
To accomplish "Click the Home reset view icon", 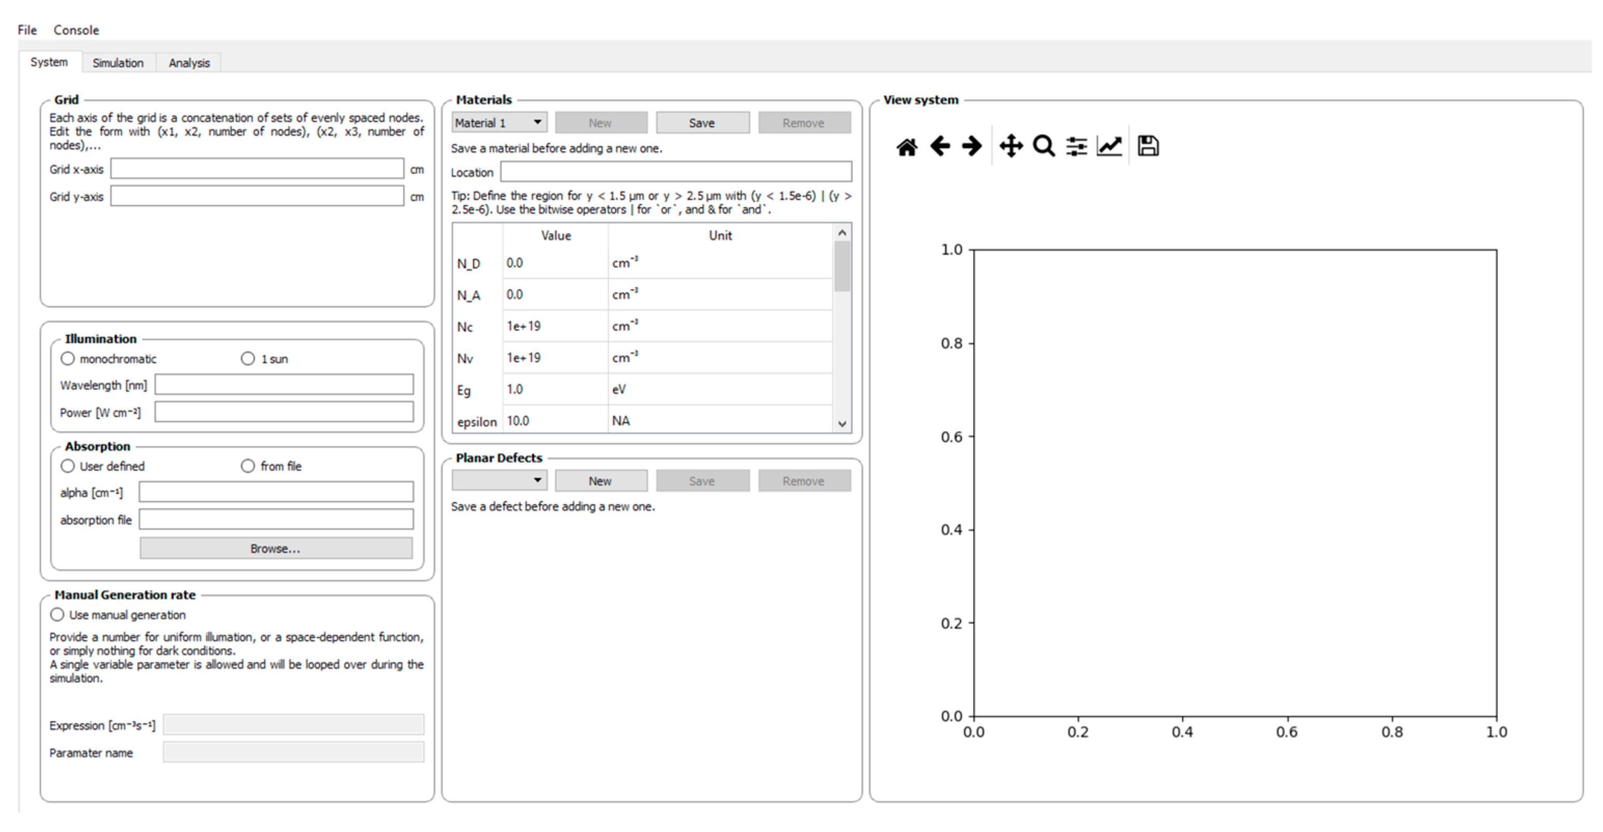I will click(x=907, y=147).
